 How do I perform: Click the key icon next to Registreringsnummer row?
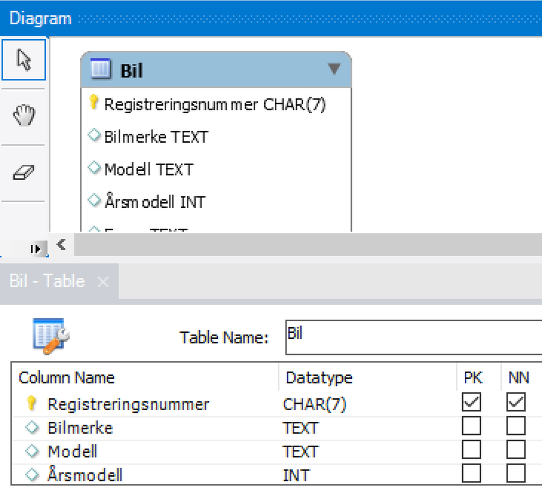[31, 403]
